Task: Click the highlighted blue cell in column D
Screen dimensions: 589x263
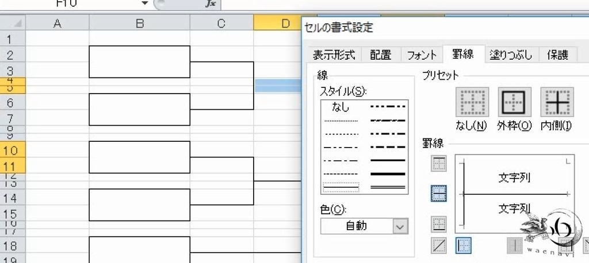Action: (278, 86)
